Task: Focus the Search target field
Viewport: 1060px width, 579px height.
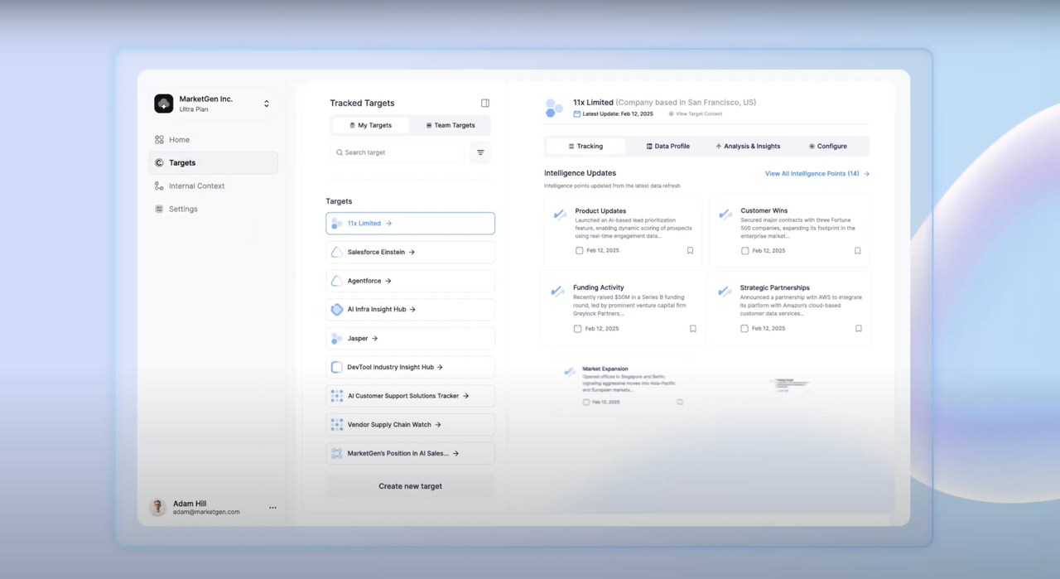Action: [x=397, y=152]
